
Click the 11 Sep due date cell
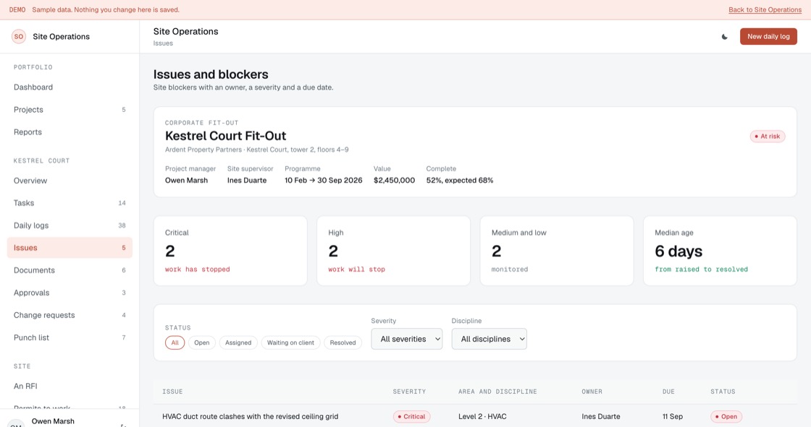tap(673, 417)
